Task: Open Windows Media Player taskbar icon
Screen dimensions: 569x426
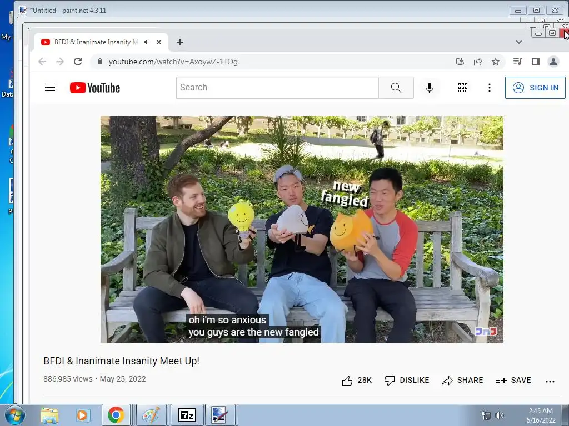Action: pos(82,415)
